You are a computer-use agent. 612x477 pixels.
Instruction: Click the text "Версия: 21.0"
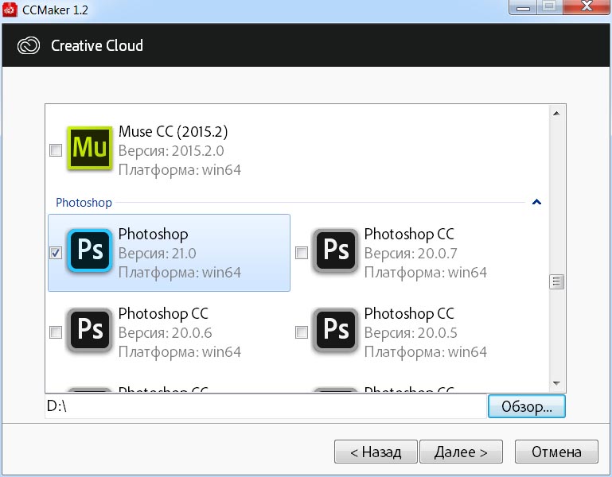tap(158, 253)
